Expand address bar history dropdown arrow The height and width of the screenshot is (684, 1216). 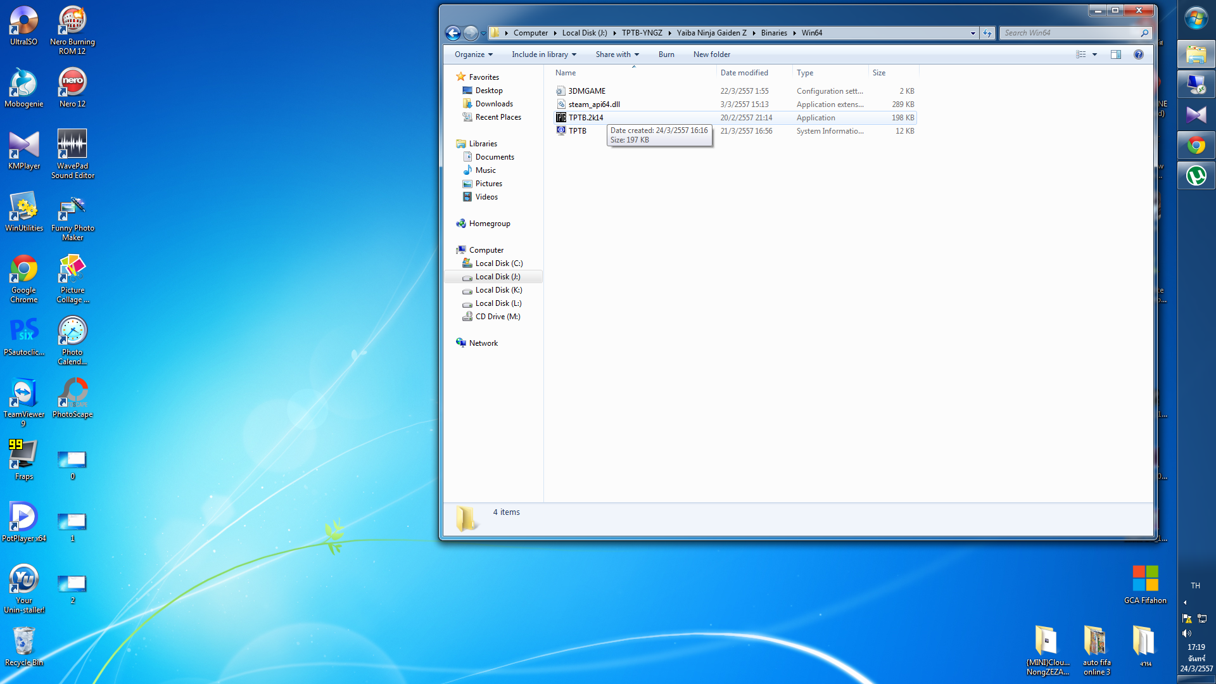click(973, 33)
